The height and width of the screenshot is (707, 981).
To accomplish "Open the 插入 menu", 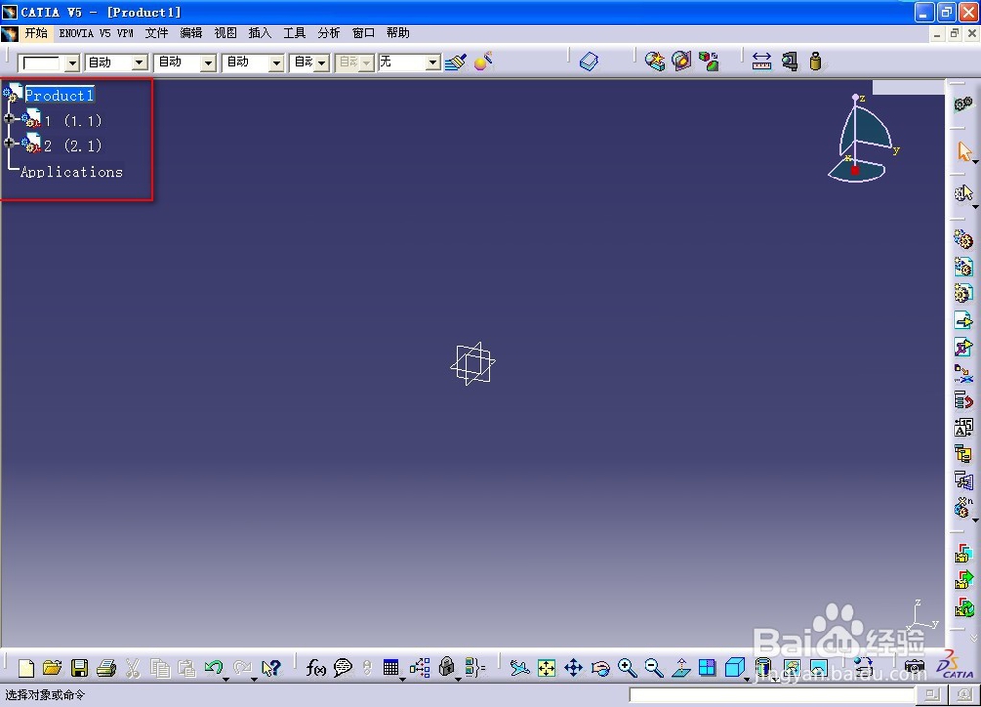I will click(x=260, y=33).
